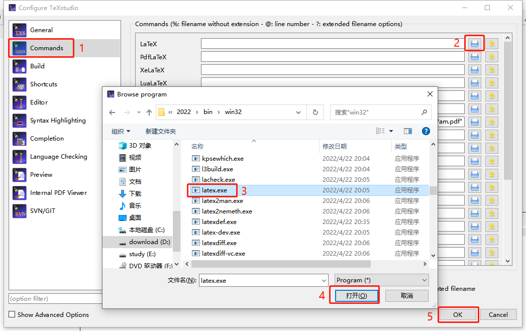Select 音乐 folder in navigation pane
The height and width of the screenshot is (331, 526).
(x=130, y=206)
